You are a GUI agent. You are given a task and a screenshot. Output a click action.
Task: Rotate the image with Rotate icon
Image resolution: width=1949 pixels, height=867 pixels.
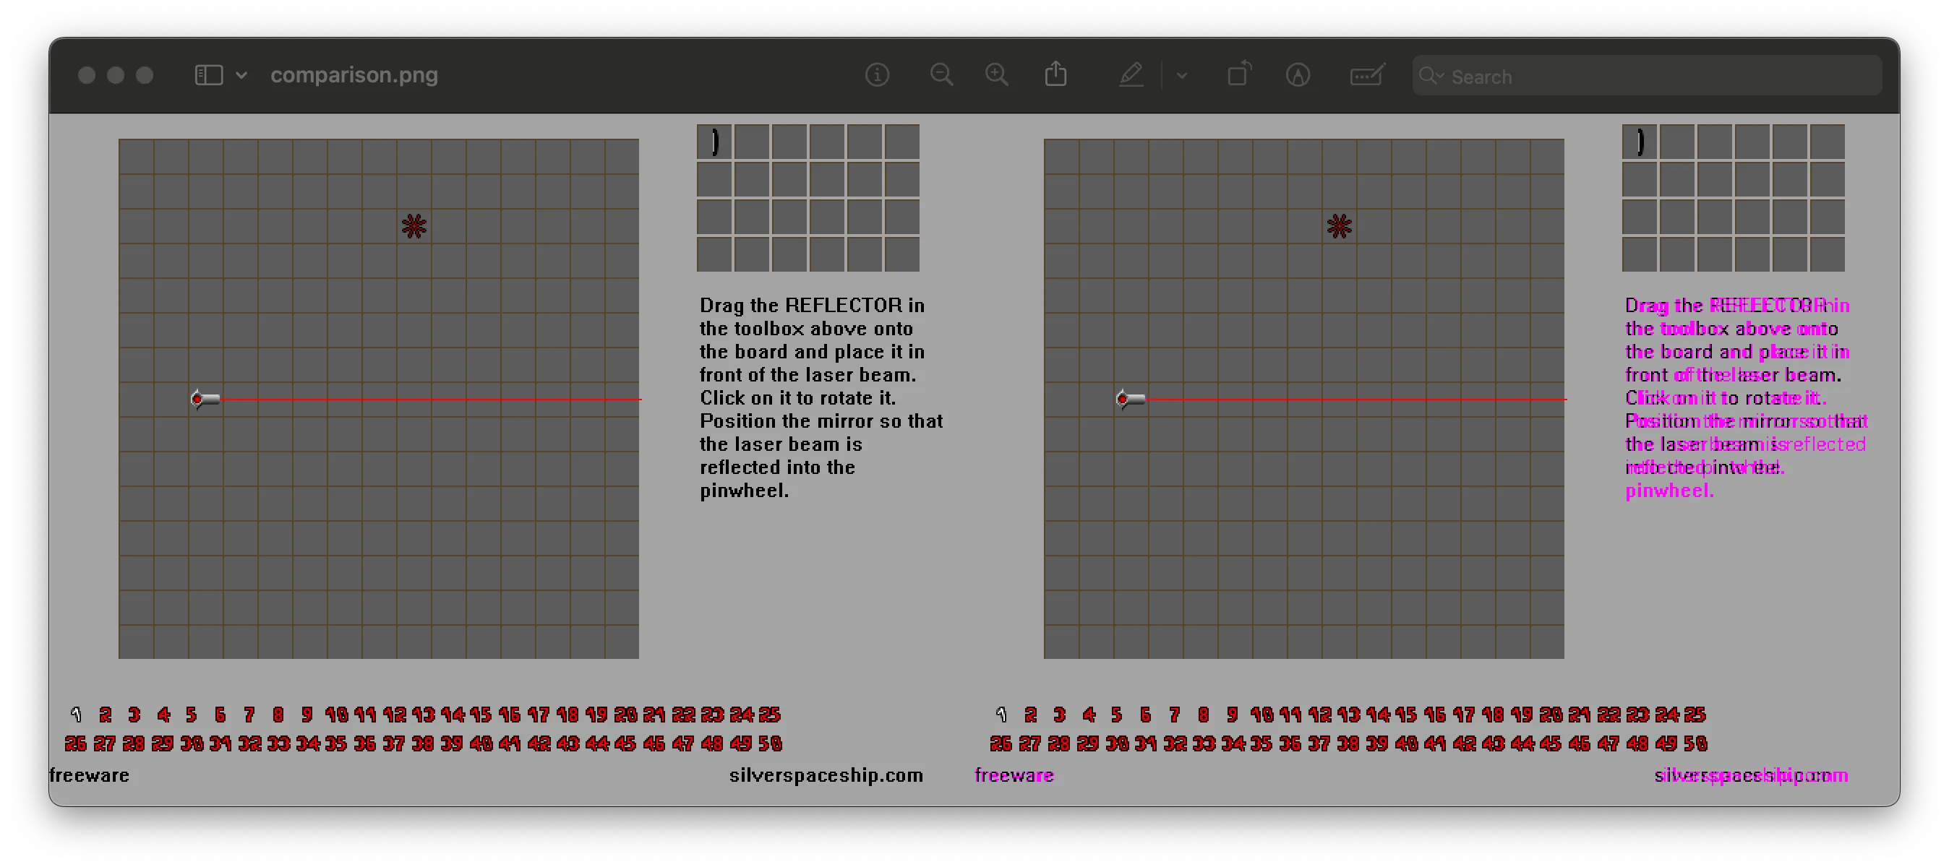click(1238, 74)
